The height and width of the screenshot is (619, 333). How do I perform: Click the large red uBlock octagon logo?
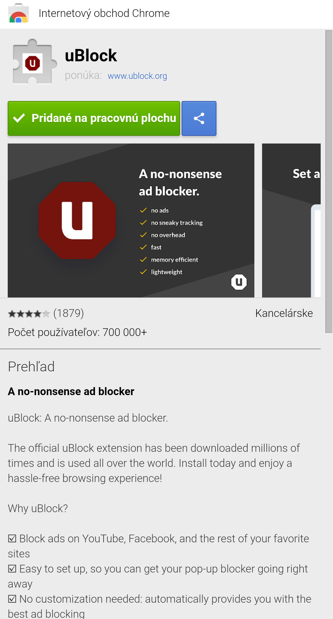pyautogui.click(x=77, y=220)
